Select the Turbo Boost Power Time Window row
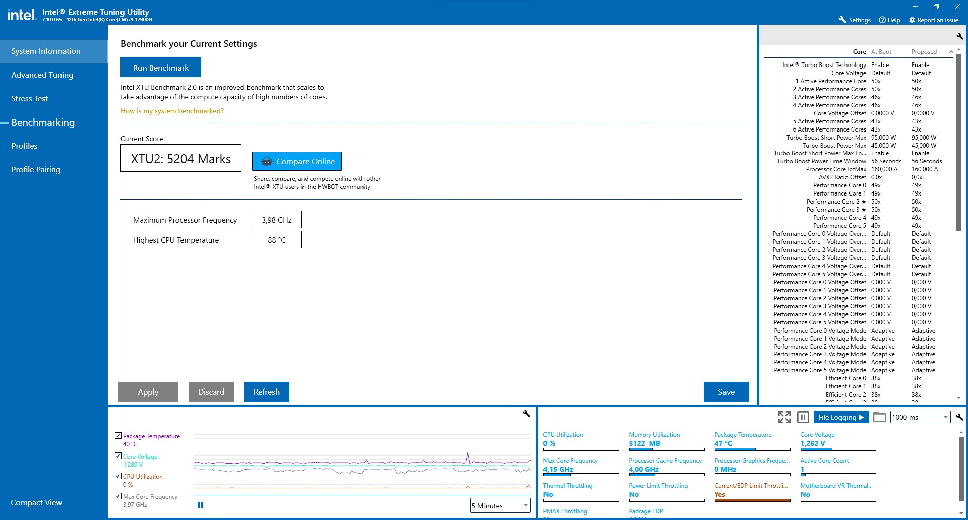 pos(859,161)
